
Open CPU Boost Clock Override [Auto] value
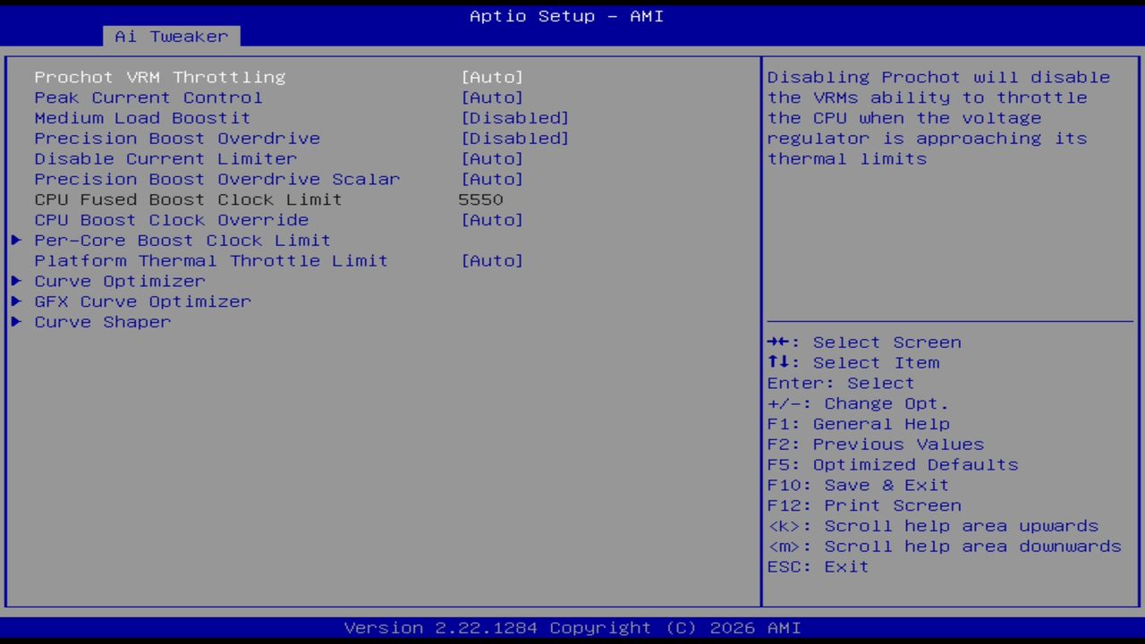(492, 220)
